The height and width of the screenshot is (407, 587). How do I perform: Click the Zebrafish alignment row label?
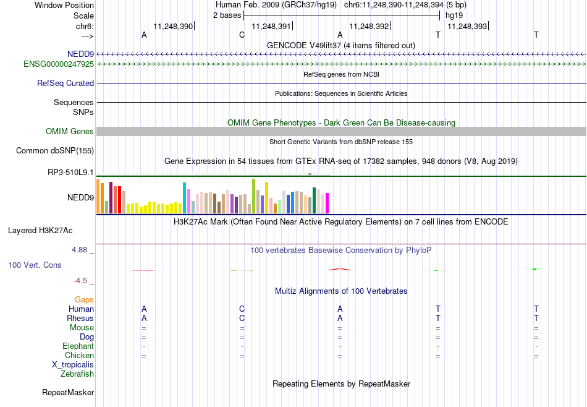(77, 374)
